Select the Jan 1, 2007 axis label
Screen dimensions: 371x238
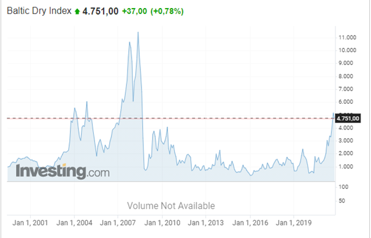[x=118, y=223]
